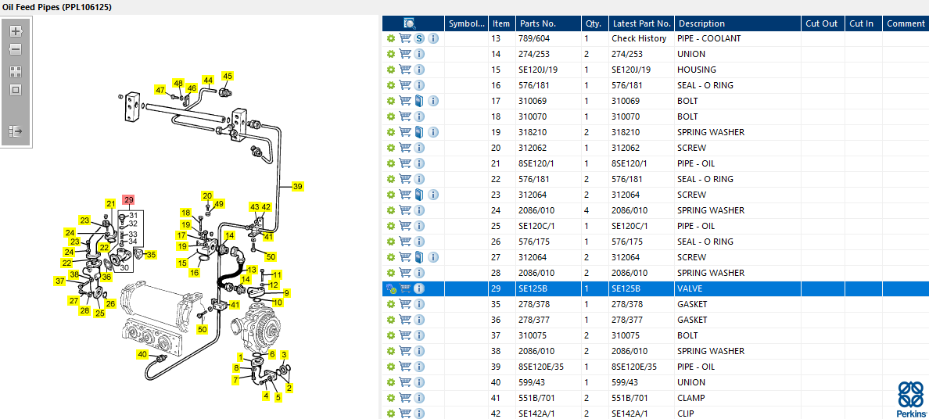Screen dimensions: 929x419
Task: Click the Comment column header
Action: click(x=906, y=23)
